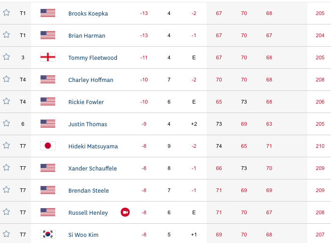Click Hideki Matsuyama's favorite star
The width and height of the screenshot is (331, 243).
6,146
